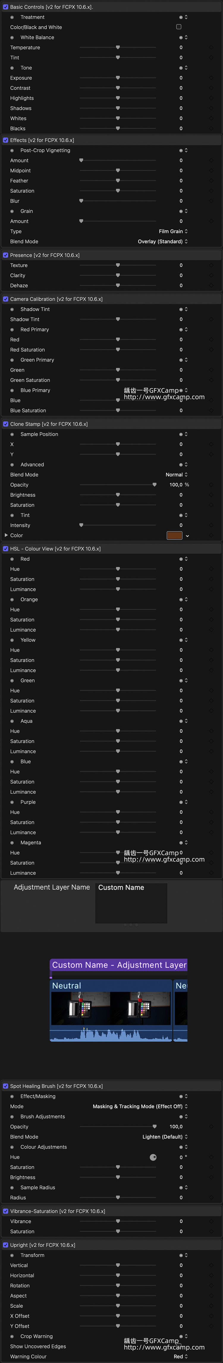The image size is (223, 1363).
Task: Open the Overlay (Standard) blend mode dropdown
Action: [162, 241]
